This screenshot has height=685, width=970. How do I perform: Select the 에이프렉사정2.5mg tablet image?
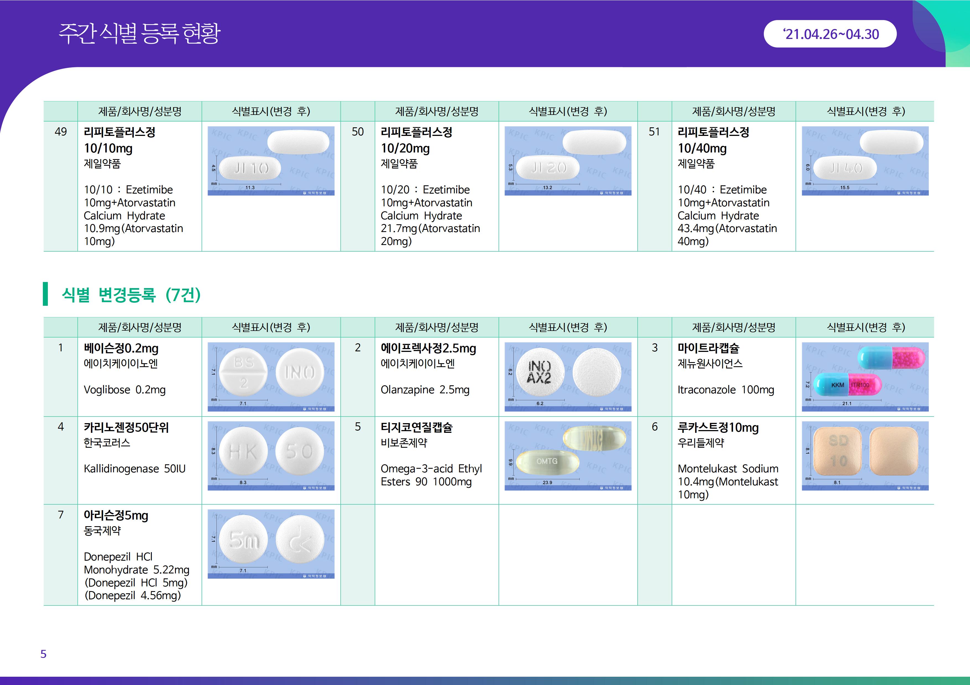(568, 376)
